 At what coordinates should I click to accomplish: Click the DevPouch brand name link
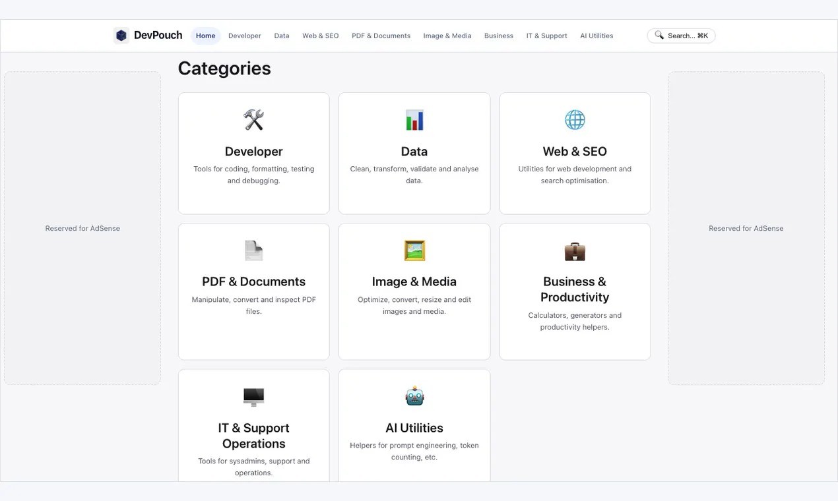tap(158, 36)
